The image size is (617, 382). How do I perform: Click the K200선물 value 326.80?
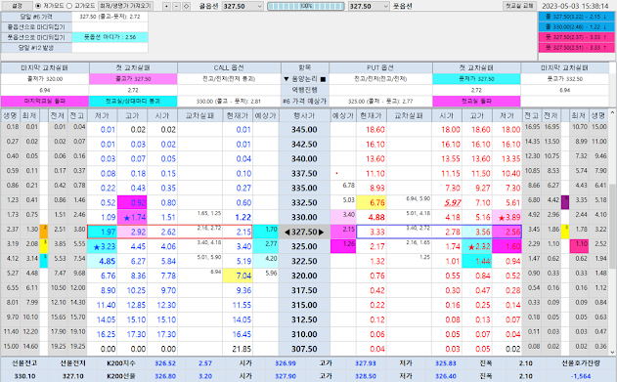click(x=165, y=376)
